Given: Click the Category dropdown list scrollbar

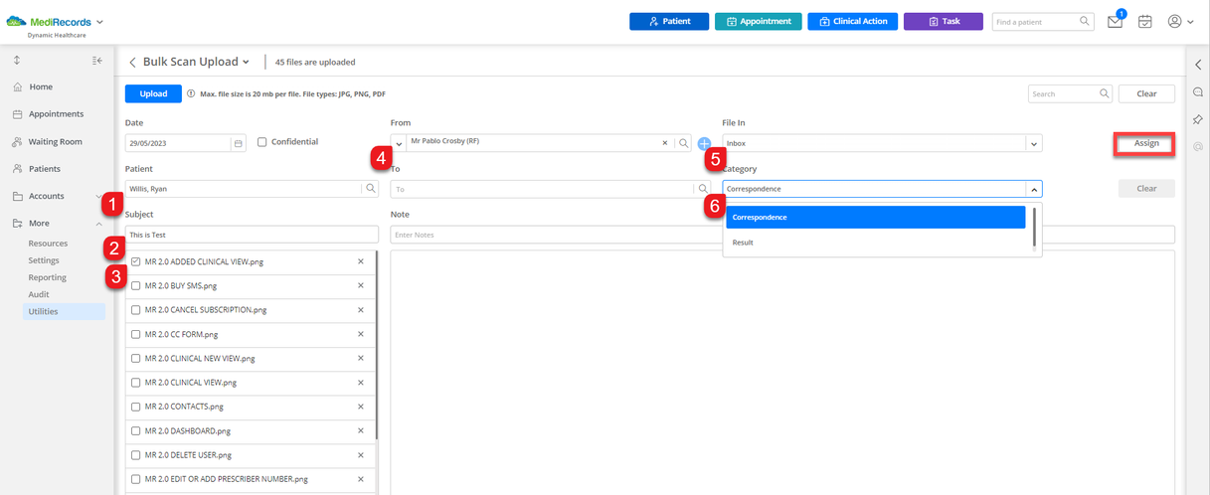Looking at the screenshot, I should coord(1035,227).
